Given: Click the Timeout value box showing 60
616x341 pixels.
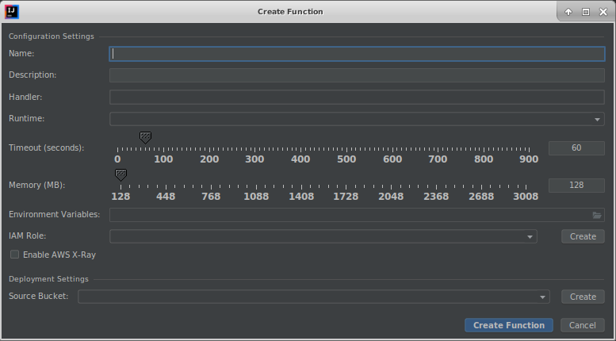Looking at the screenshot, I should (x=576, y=148).
